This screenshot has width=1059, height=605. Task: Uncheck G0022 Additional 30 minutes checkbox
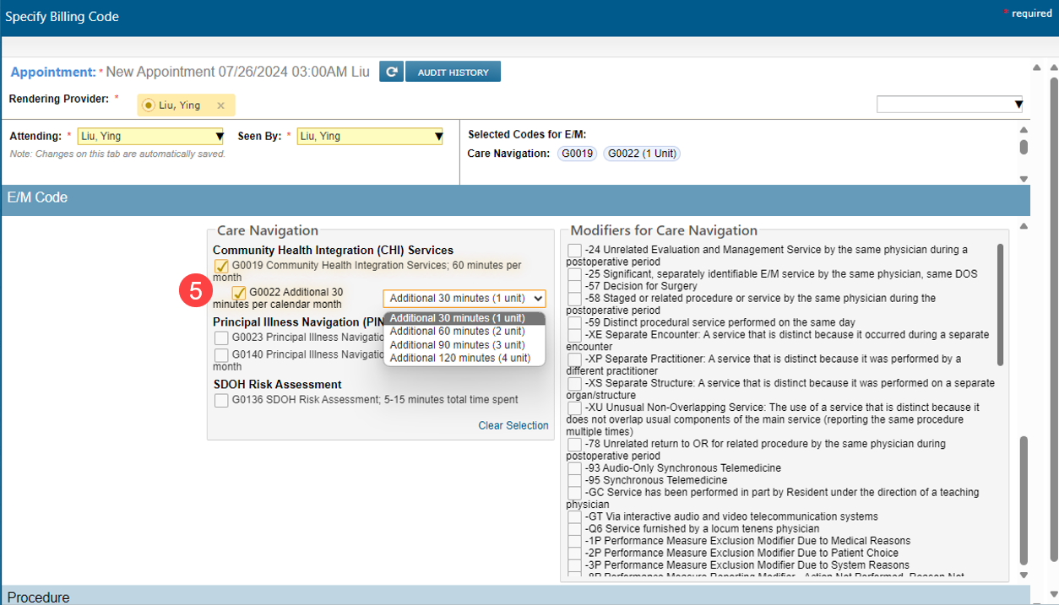pos(239,293)
